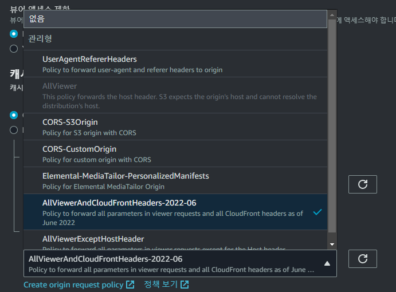Open external icon next to Create origin request policy
This screenshot has height=292, width=396.
point(130,285)
